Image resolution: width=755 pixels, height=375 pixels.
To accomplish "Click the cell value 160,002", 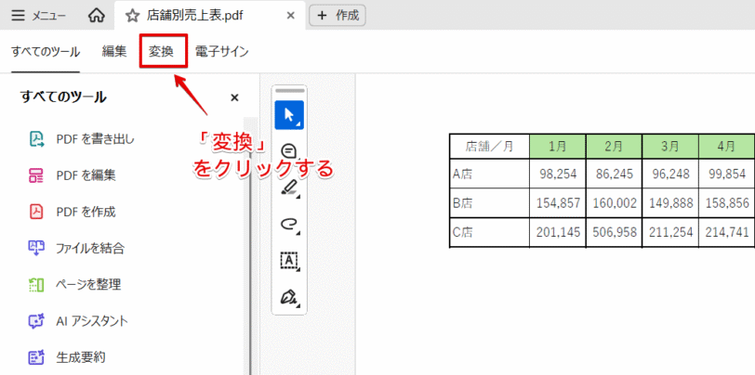I will (615, 203).
